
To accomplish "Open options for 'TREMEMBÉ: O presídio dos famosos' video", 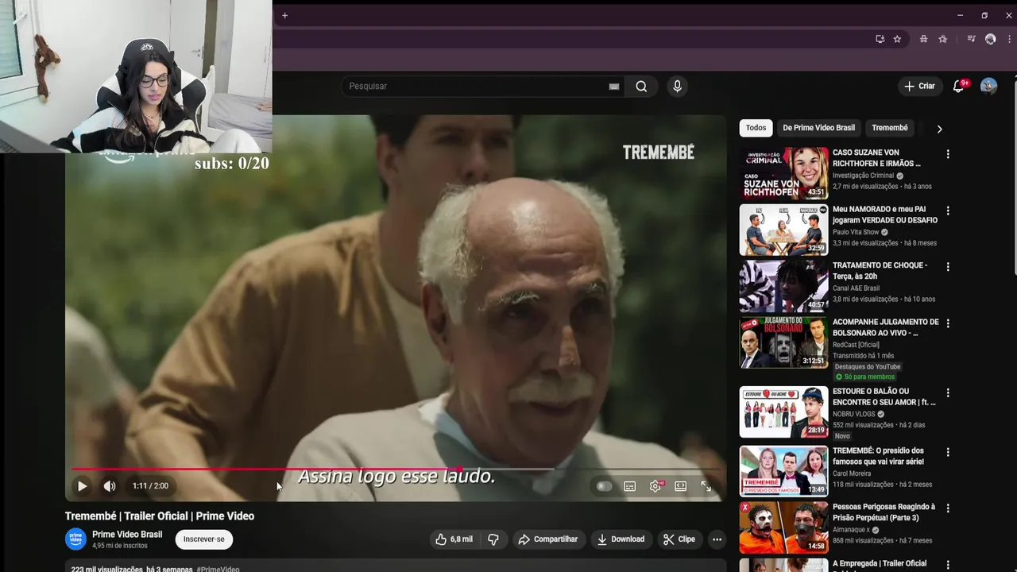I will coord(947,452).
